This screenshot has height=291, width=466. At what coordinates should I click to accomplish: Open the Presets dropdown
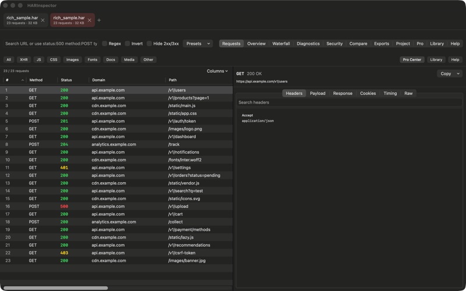(x=197, y=43)
